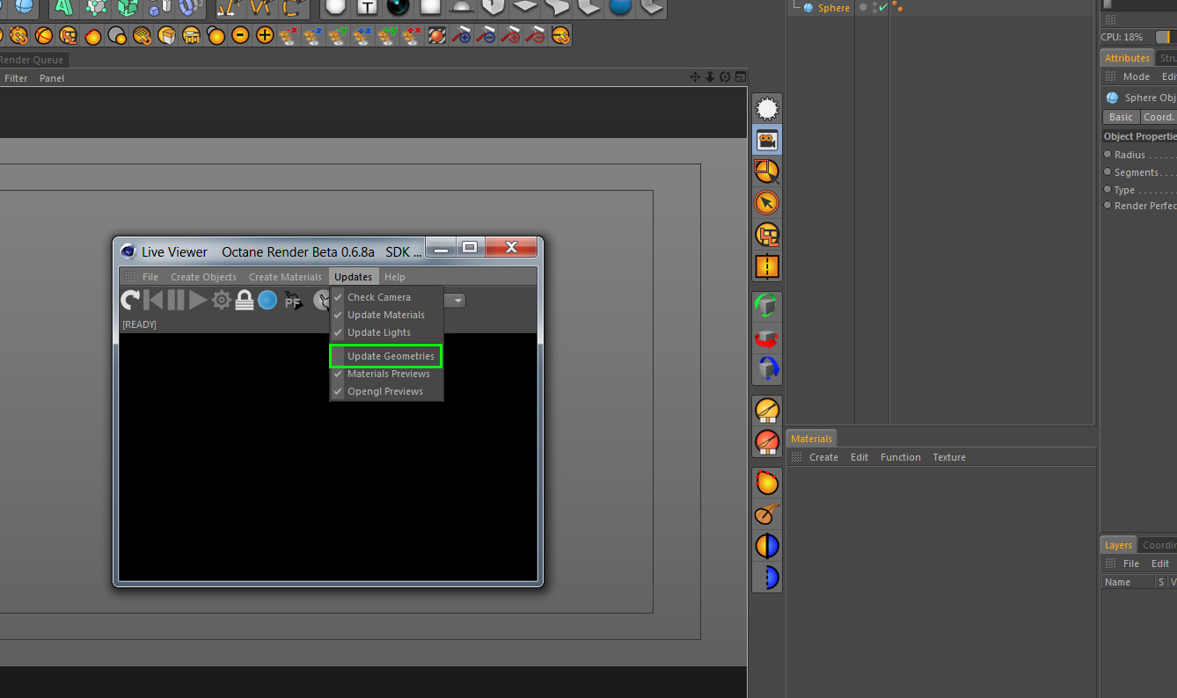Click the white sun-shaped icon in vertical toolbar
This screenshot has height=698, width=1177.
pos(767,108)
